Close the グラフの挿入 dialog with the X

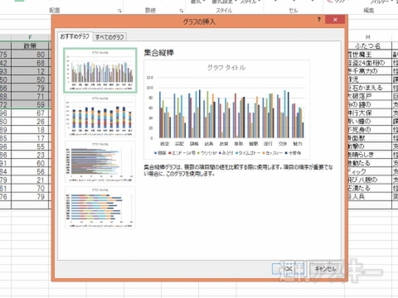(335, 20)
